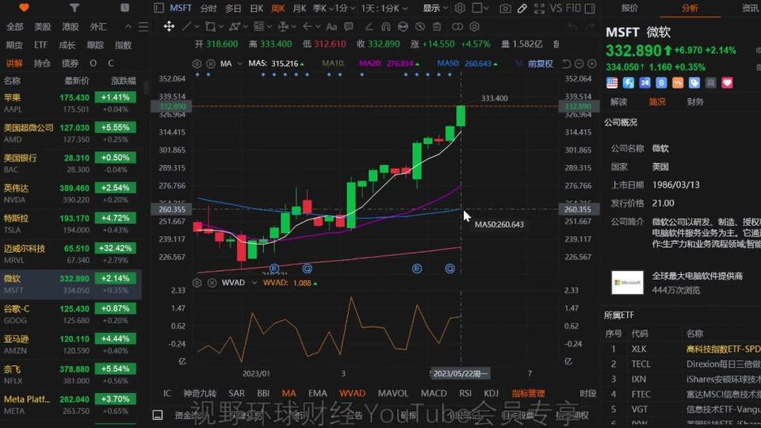
Task: Toggle the linked circles overlay icon
Action: (x=457, y=27)
